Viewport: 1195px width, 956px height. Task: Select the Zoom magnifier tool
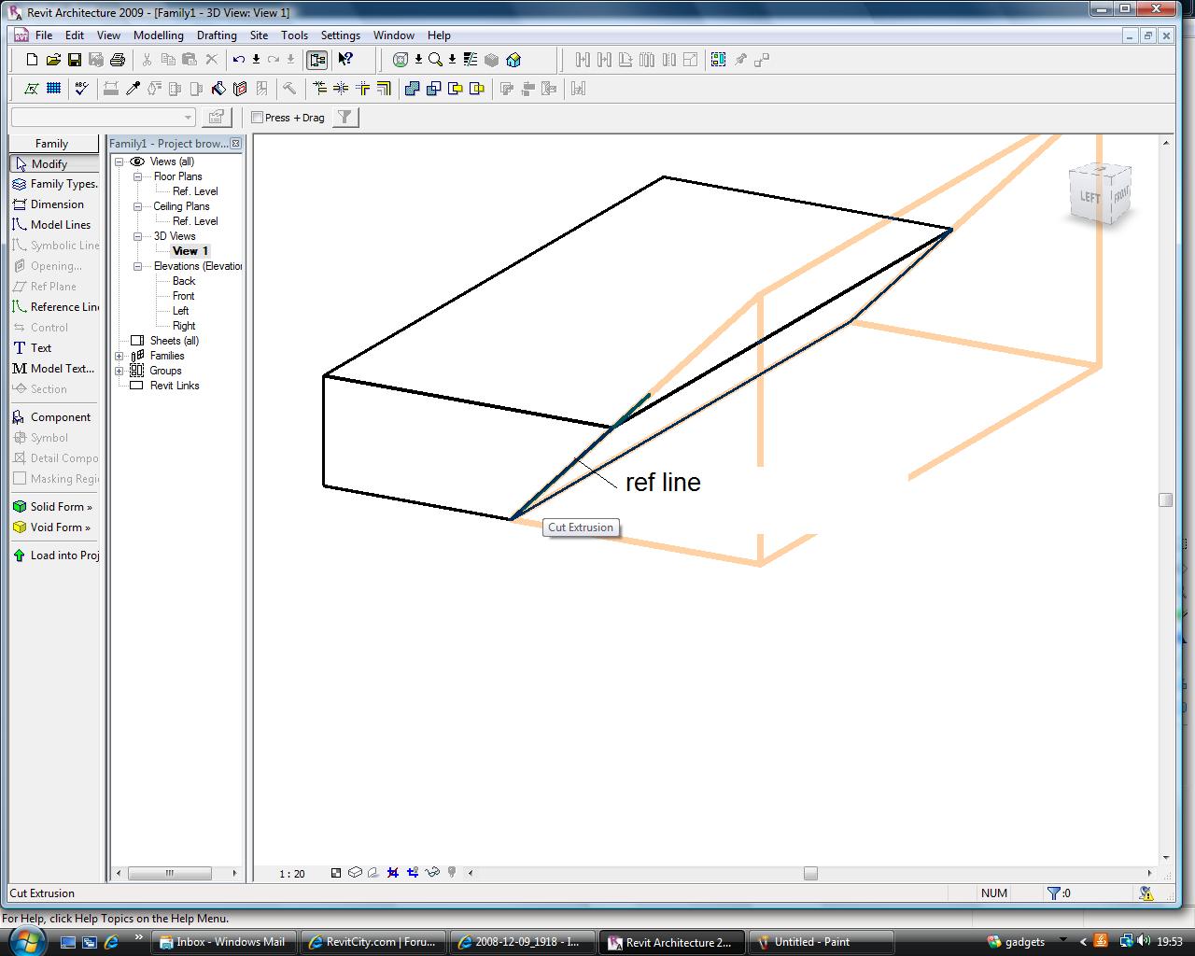pyautogui.click(x=435, y=60)
